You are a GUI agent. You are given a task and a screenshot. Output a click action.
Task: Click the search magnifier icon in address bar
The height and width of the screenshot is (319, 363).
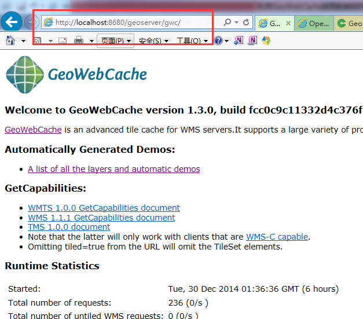pyautogui.click(x=227, y=22)
